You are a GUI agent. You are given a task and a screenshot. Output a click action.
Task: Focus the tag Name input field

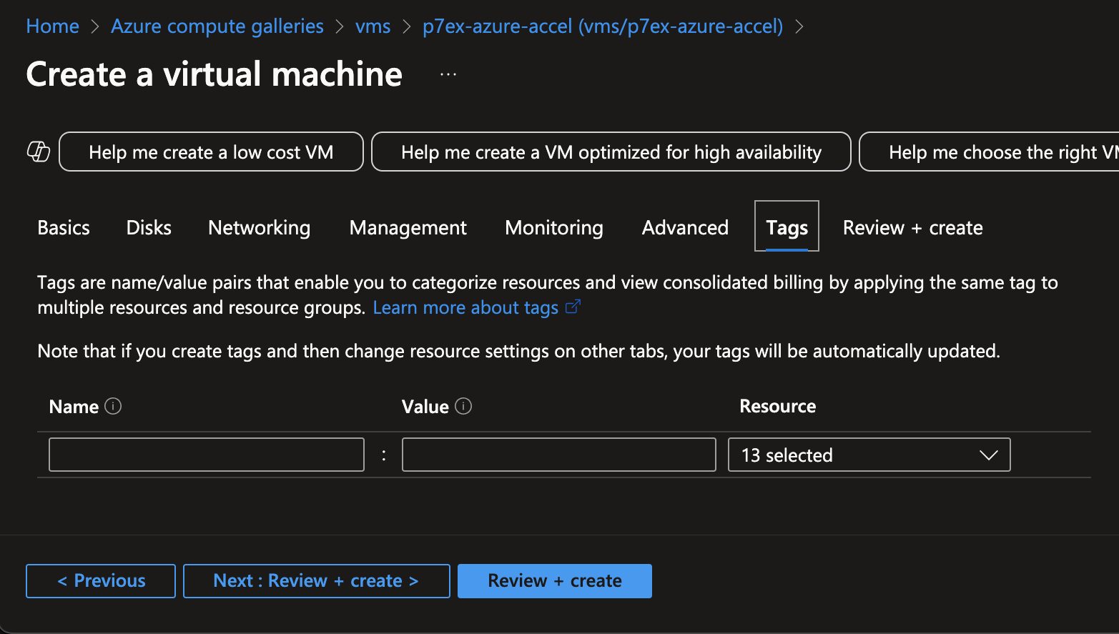206,455
